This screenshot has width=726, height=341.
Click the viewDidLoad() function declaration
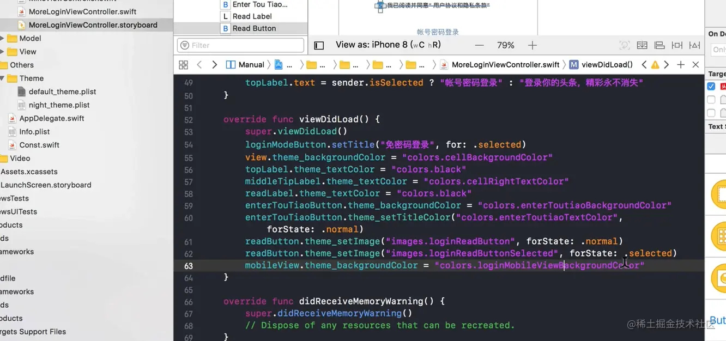(301, 119)
